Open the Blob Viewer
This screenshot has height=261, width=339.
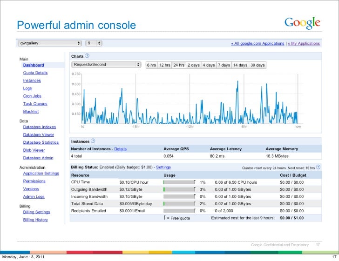coord(34,150)
